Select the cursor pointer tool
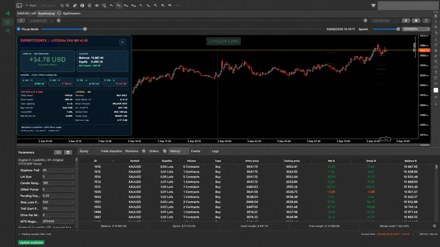Image resolution: width=440 pixels, height=247 pixels. click(436, 16)
